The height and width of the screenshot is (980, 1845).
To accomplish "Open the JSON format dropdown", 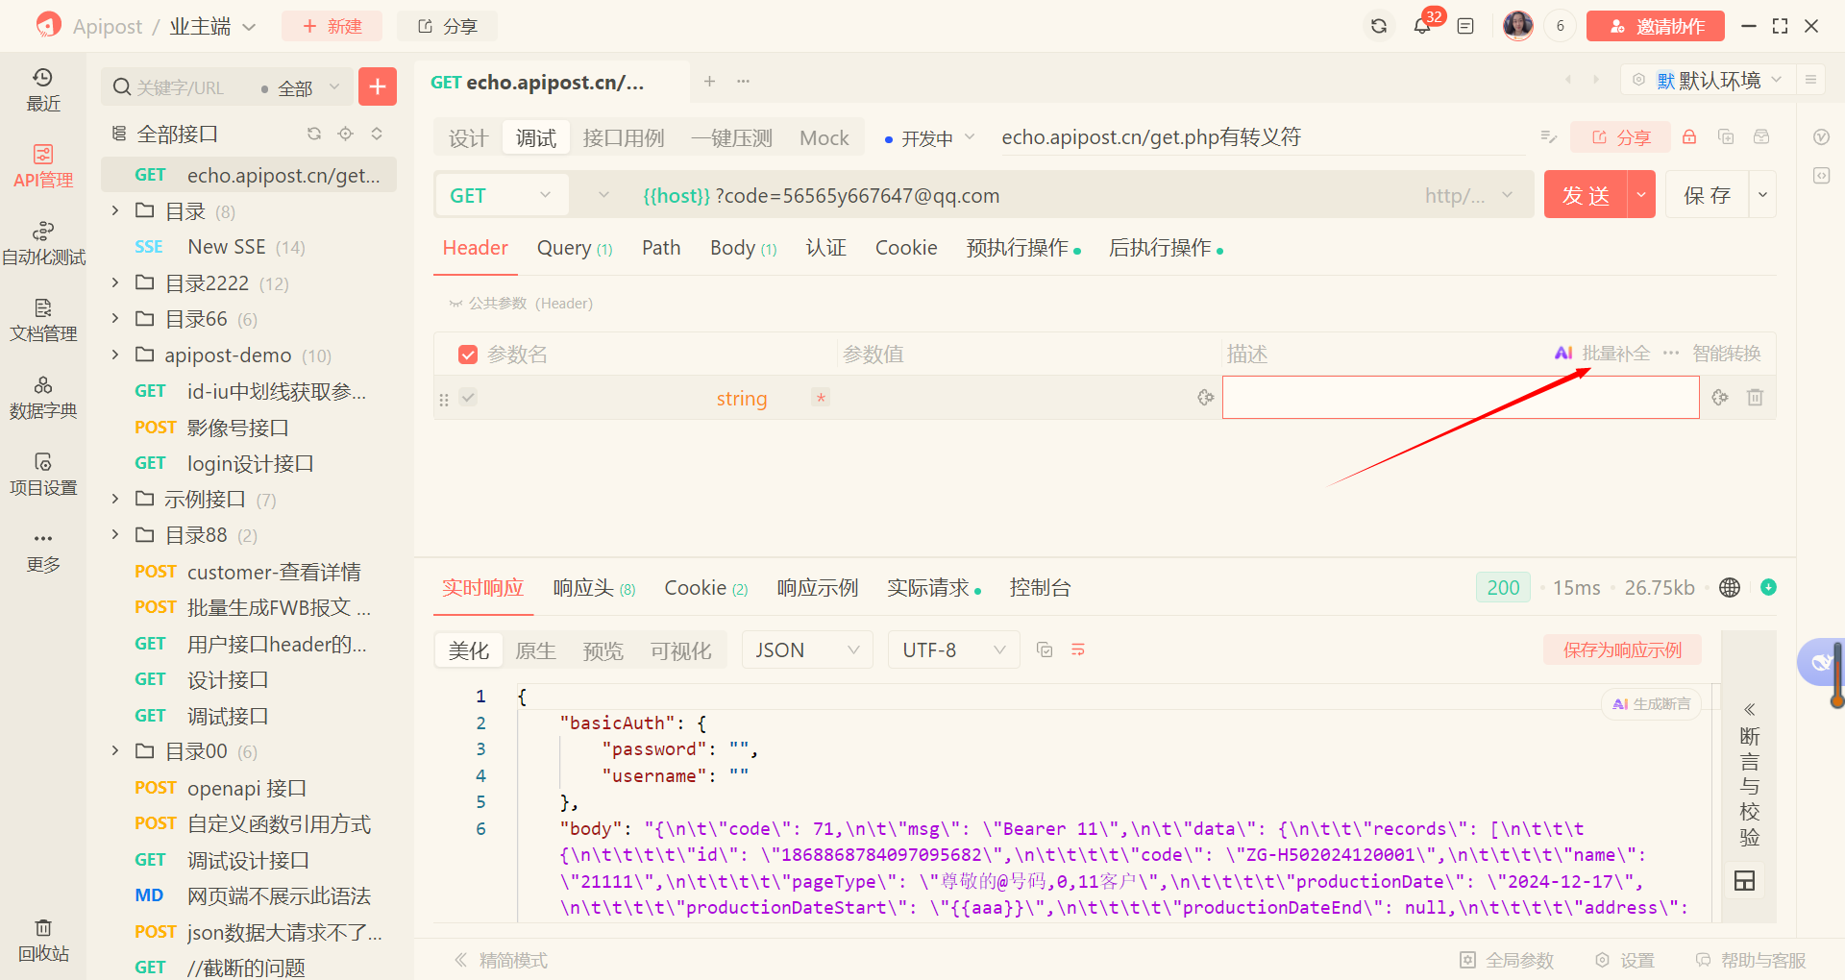I will click(807, 650).
